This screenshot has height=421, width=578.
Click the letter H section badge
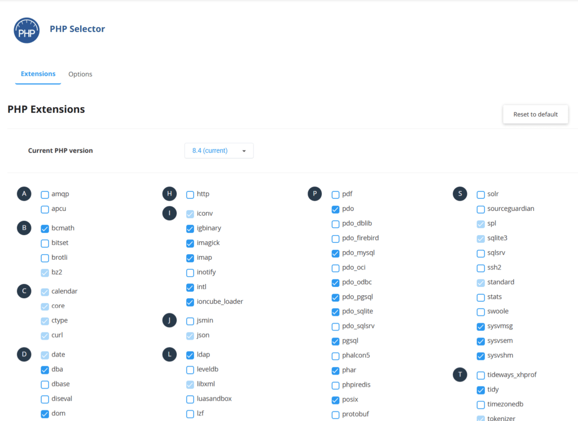click(x=169, y=193)
